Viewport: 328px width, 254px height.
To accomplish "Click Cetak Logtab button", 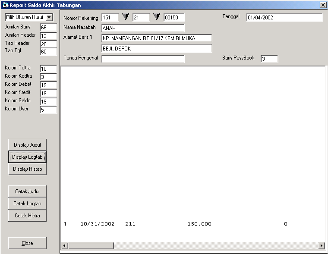I will coord(27,204).
